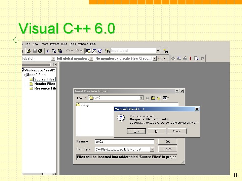Click the Up One Level folder icon
This screenshot has width=242, height=181.
tap(153, 98)
